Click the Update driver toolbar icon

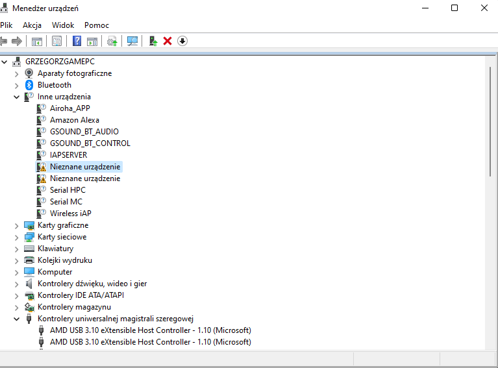pyautogui.click(x=112, y=42)
